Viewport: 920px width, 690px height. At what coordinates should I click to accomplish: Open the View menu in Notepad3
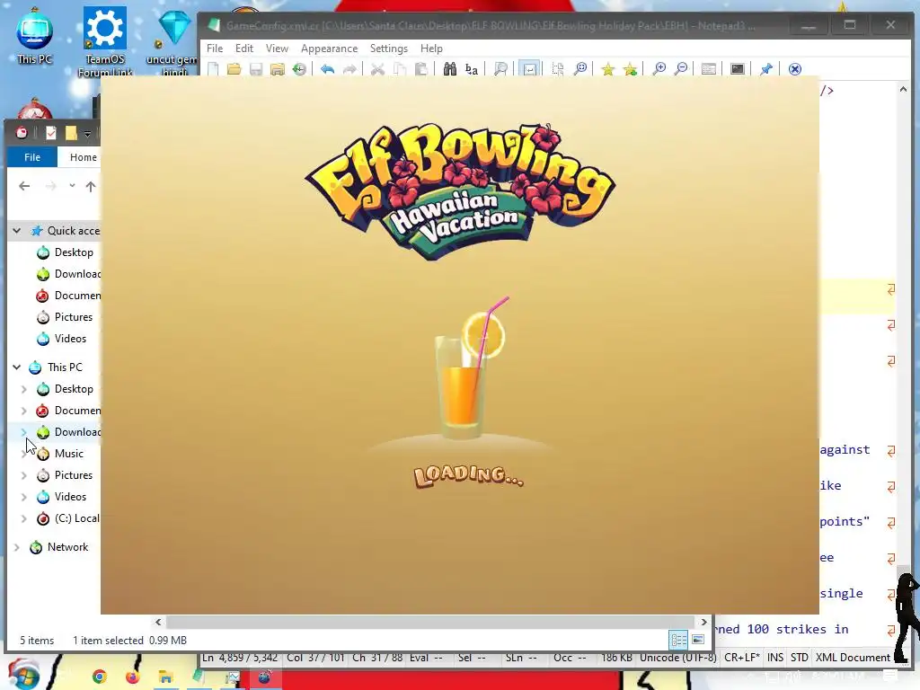point(277,49)
